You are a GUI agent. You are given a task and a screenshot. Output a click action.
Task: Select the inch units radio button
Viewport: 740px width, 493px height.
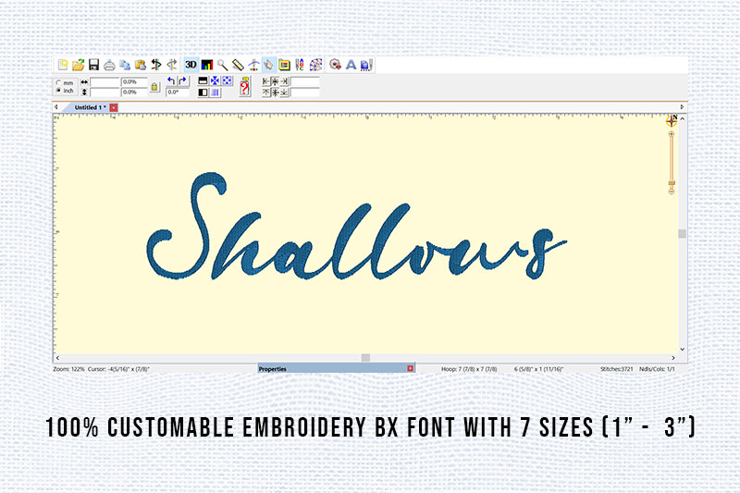point(58,90)
